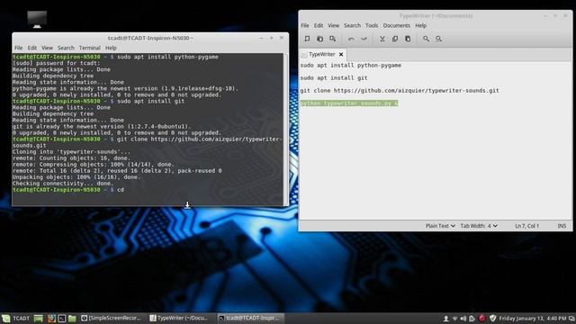Image resolution: width=576 pixels, height=324 pixels.
Task: Open network tray icon
Action: [x=454, y=318]
